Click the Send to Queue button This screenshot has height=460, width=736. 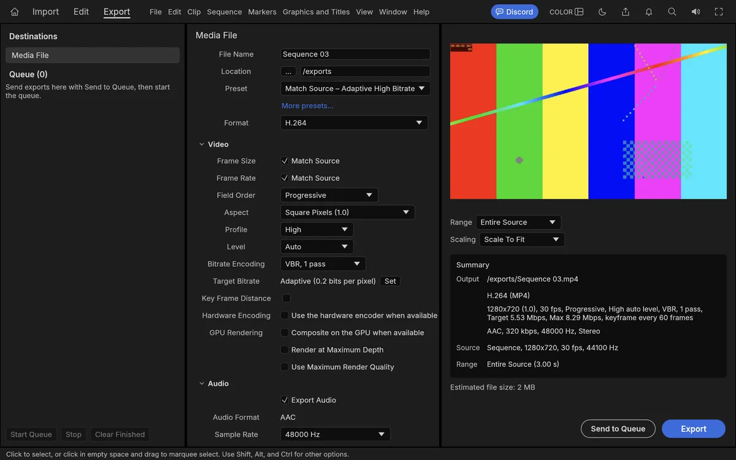coord(618,429)
